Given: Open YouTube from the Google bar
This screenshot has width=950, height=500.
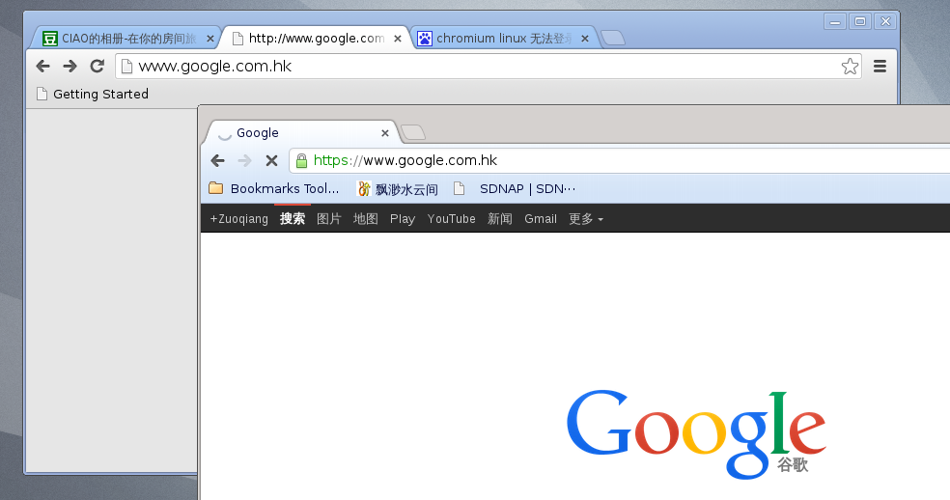Looking at the screenshot, I should tap(452, 219).
